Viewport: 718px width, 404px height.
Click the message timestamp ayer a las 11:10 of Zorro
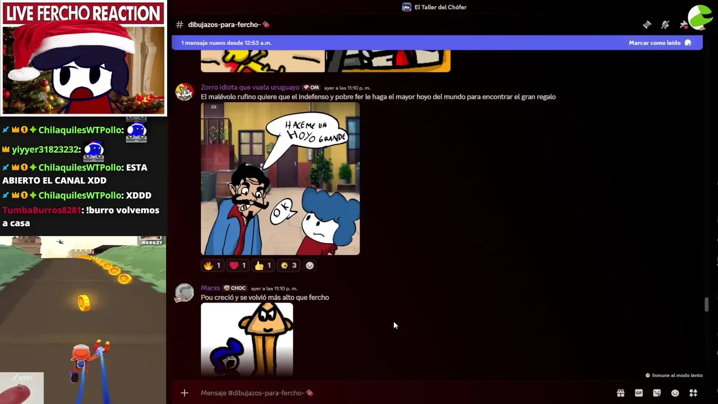(347, 88)
